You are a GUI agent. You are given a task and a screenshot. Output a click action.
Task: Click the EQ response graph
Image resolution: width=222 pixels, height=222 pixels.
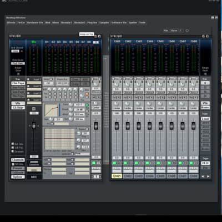coord(59,139)
